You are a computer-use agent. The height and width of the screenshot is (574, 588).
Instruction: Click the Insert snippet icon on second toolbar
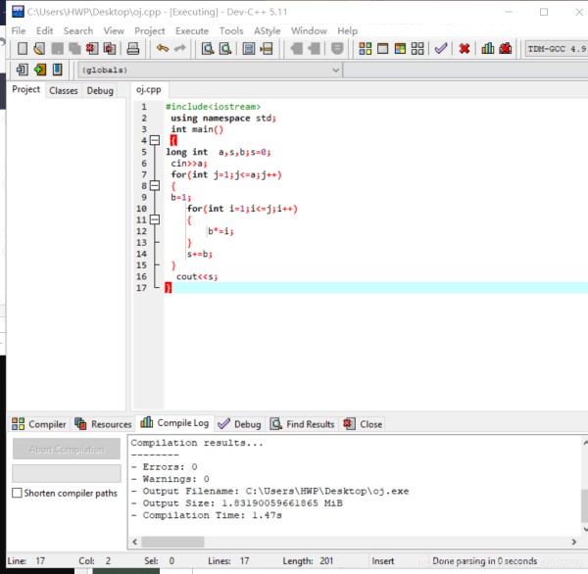pyautogui.click(x=23, y=70)
